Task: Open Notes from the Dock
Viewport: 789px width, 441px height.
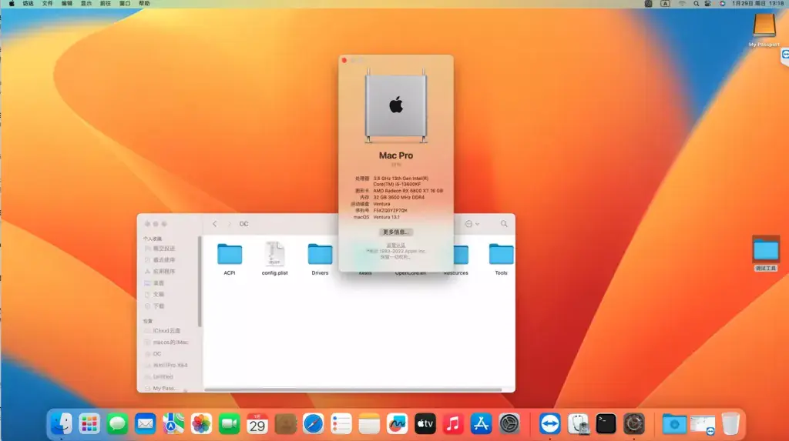Action: pyautogui.click(x=369, y=423)
